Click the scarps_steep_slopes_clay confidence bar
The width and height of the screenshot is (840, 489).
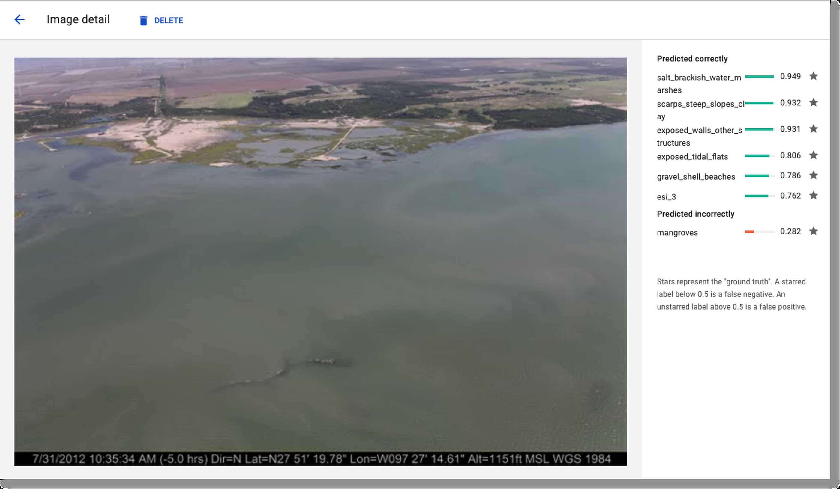coord(760,103)
